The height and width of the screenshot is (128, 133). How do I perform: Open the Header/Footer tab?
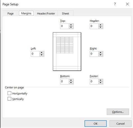[x=46, y=14]
